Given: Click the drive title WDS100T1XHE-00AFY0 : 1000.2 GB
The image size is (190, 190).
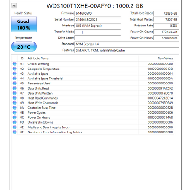Looking at the screenshot, I should [95, 6].
